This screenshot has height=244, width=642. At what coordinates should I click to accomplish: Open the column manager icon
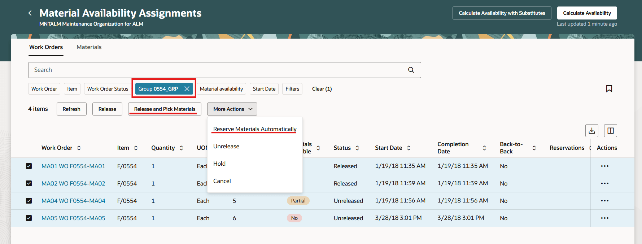(x=611, y=131)
